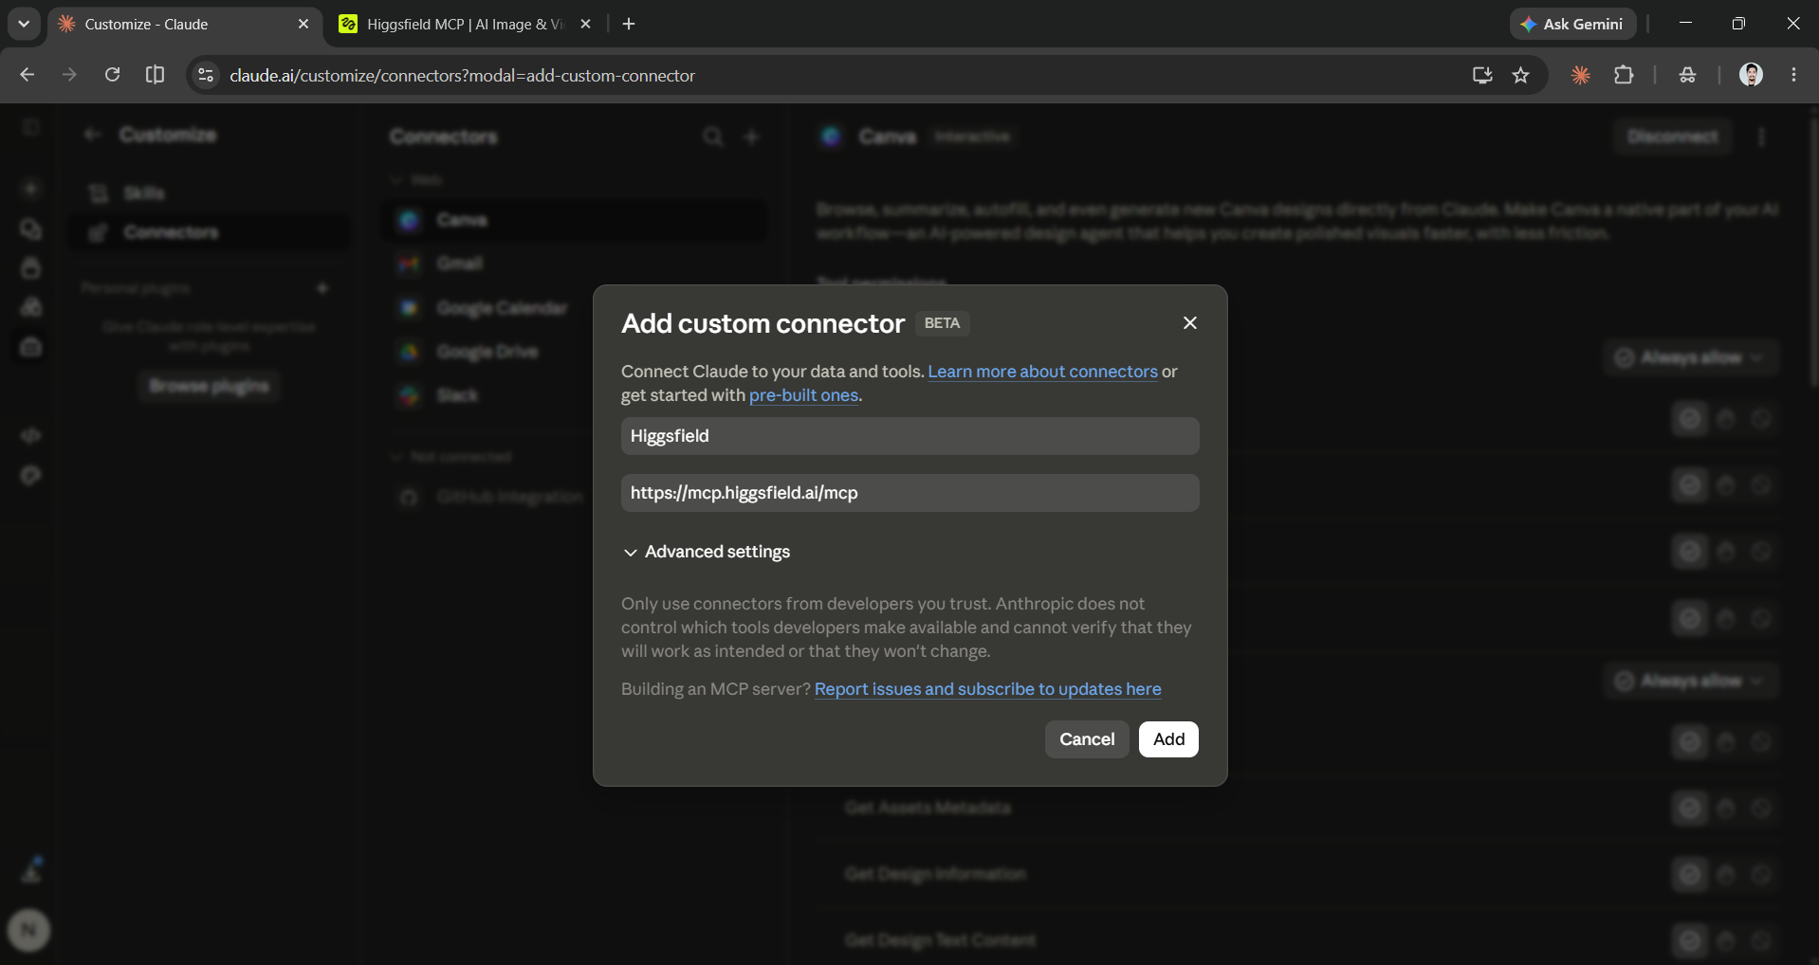
Task: Click the install app icon in address bar
Action: 1482,75
